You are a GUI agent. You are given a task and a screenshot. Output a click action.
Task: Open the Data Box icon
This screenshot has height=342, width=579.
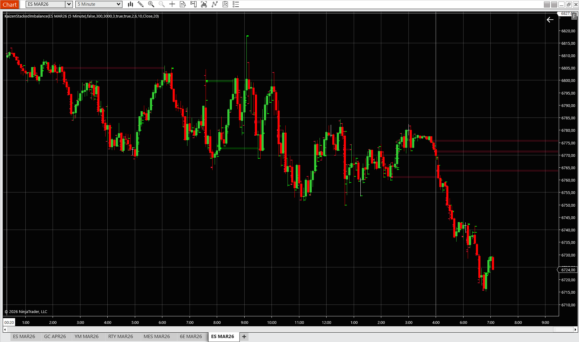click(183, 4)
